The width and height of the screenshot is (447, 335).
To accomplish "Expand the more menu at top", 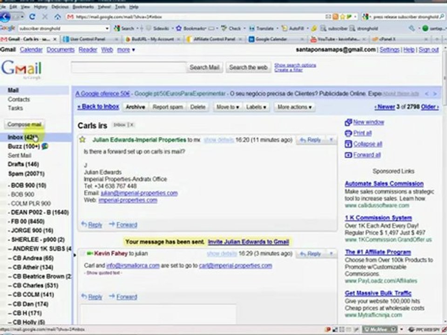I will tap(126, 50).
